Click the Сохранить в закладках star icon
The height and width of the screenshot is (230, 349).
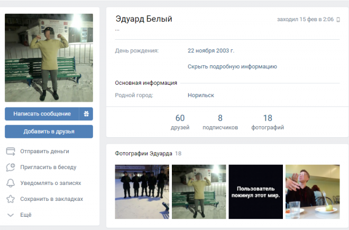click(x=10, y=199)
